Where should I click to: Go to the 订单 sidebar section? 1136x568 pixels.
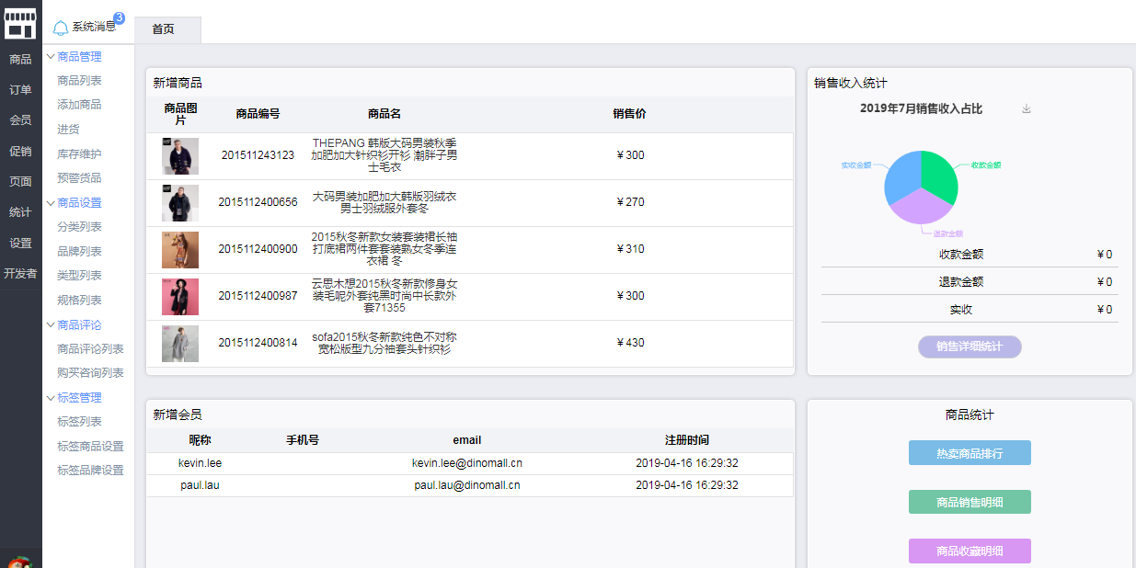coord(20,90)
